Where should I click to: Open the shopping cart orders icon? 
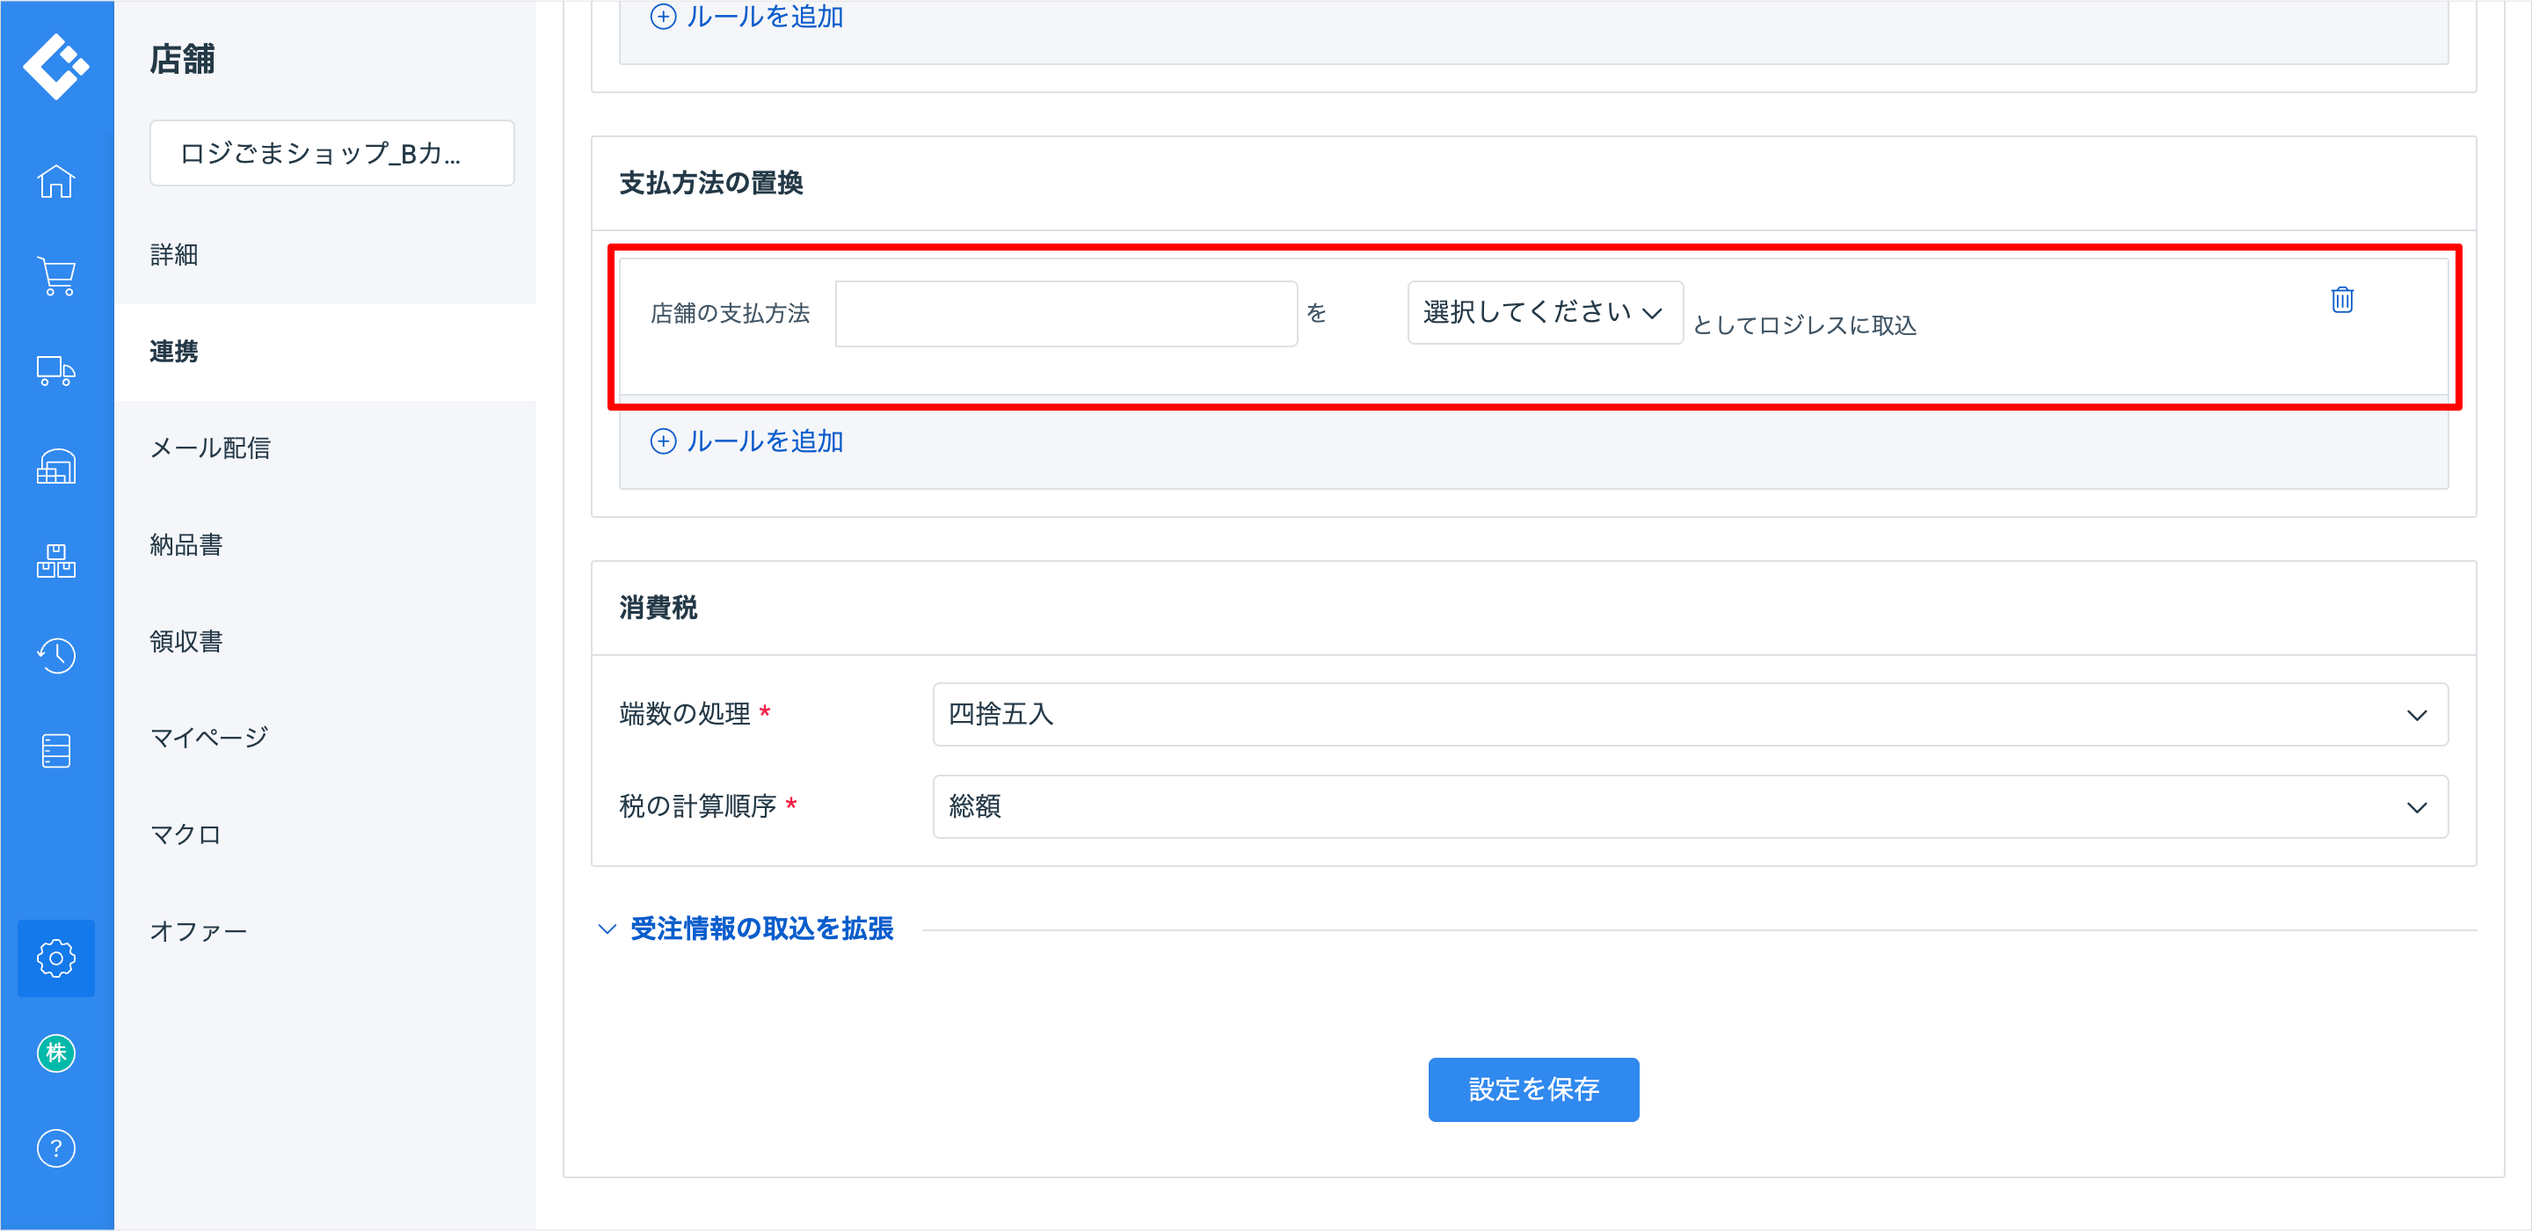pyautogui.click(x=56, y=276)
